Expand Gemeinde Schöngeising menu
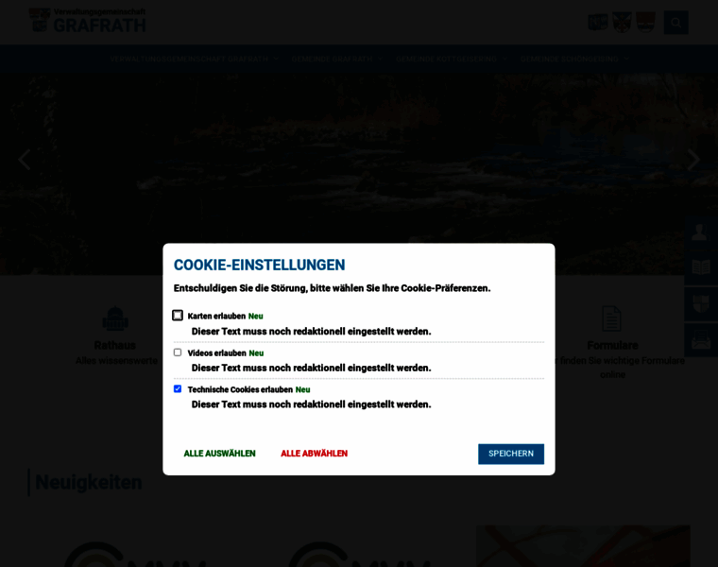718x567 pixels. click(574, 60)
